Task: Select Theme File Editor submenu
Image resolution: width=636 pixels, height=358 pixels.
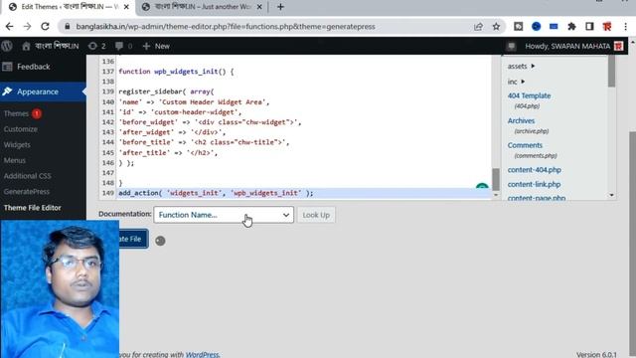Action: tap(32, 208)
